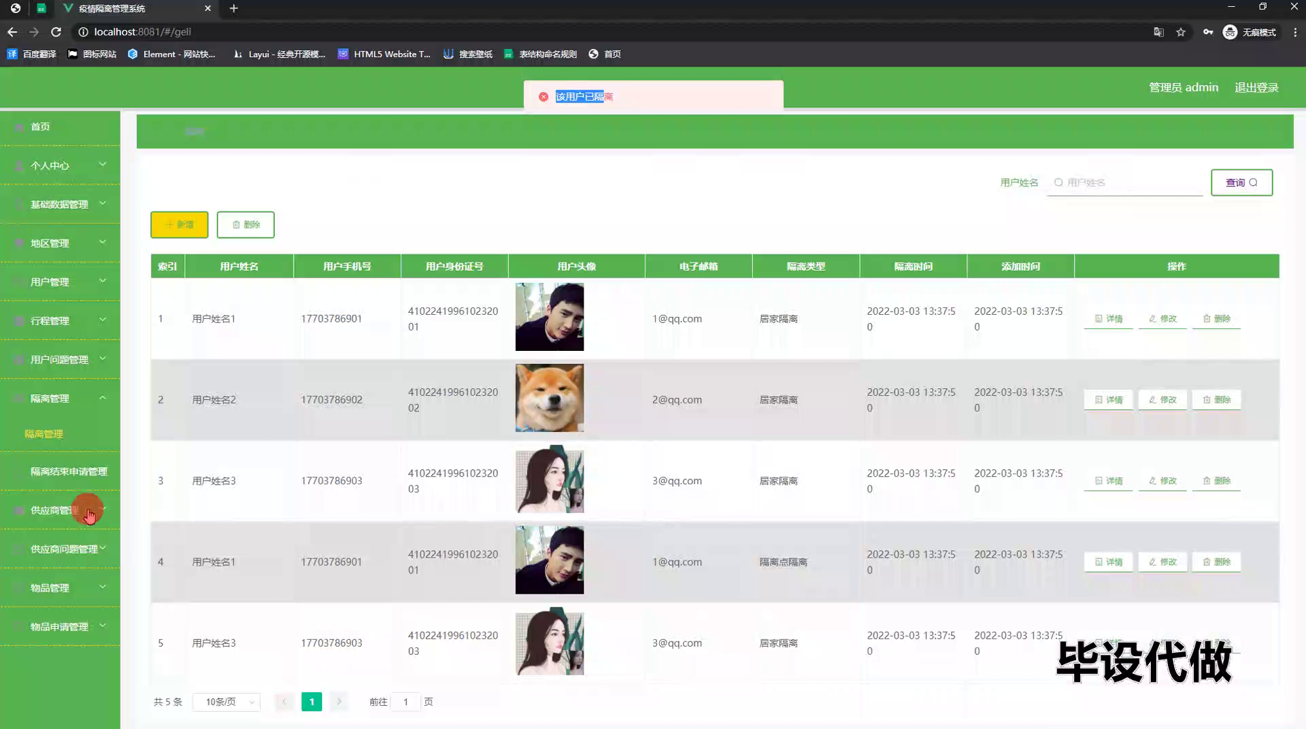Click the 隔离类型 column header
The image size is (1306, 729).
[x=806, y=267]
